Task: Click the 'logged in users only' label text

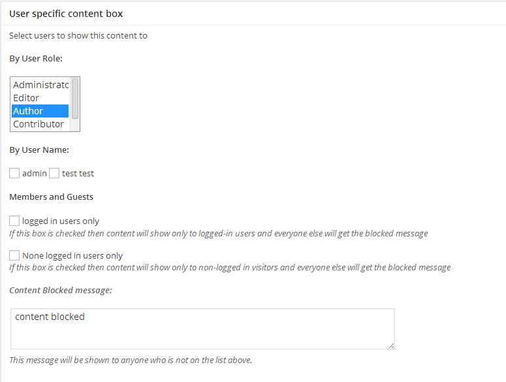Action: (x=61, y=221)
